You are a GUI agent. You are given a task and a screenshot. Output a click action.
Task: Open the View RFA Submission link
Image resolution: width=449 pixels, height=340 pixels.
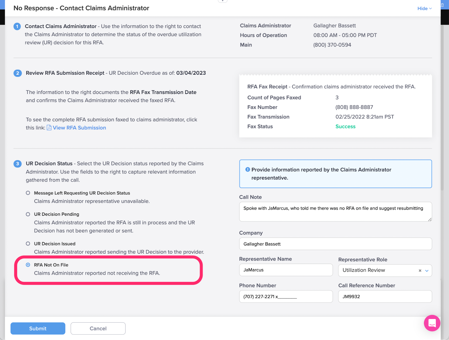pyautogui.click(x=79, y=128)
